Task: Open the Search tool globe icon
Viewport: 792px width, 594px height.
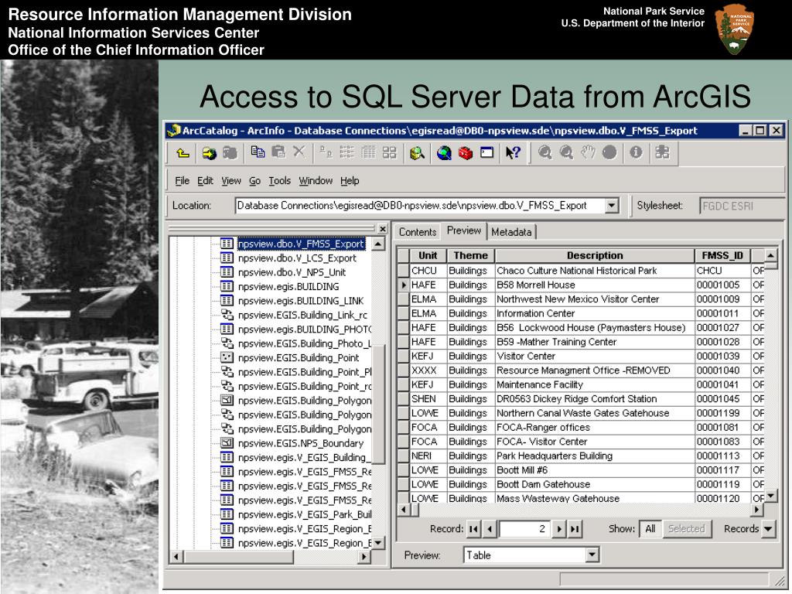Action: pos(444,153)
